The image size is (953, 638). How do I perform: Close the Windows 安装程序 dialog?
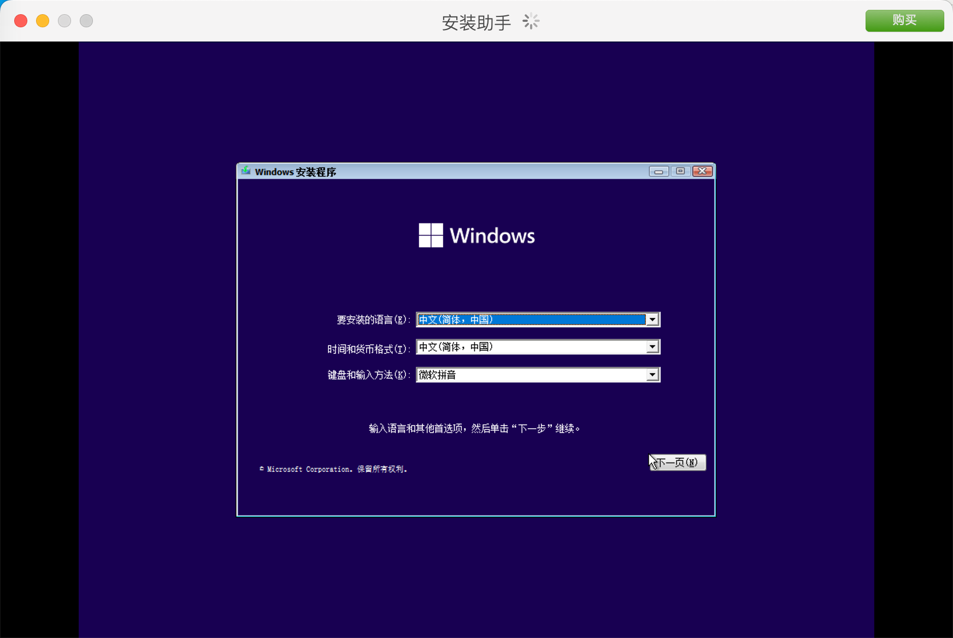point(702,172)
